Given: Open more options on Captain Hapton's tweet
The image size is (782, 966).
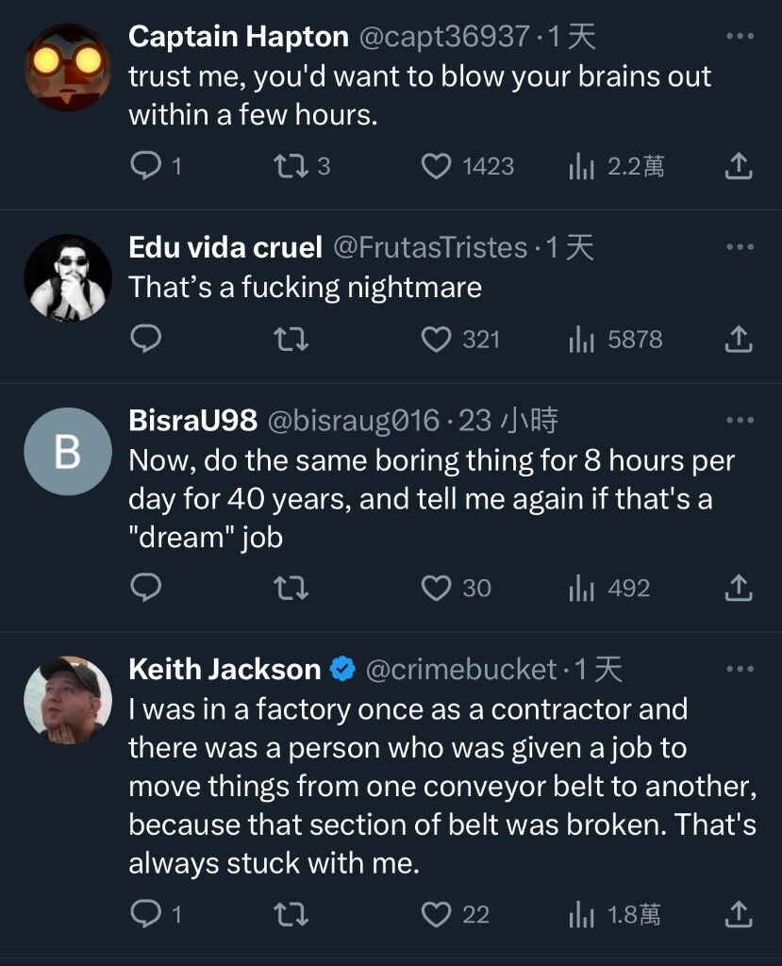Looking at the screenshot, I should tap(740, 37).
